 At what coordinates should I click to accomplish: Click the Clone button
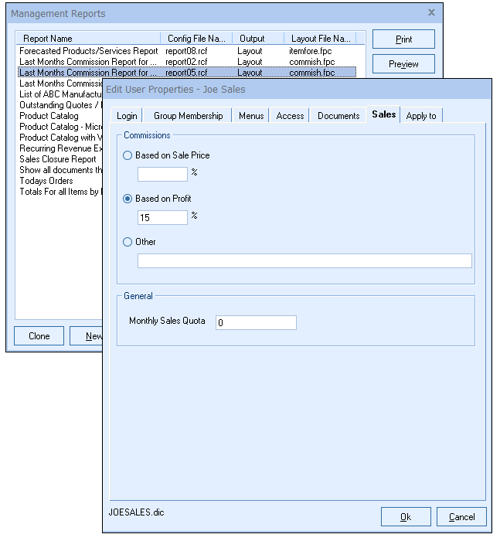click(x=39, y=336)
